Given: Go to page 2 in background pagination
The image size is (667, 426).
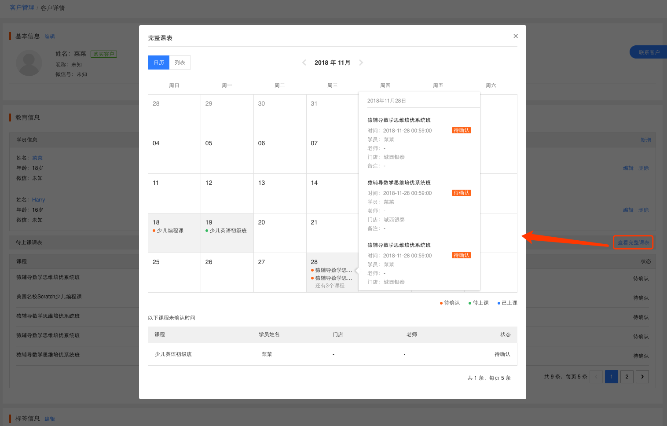Looking at the screenshot, I should [x=627, y=377].
